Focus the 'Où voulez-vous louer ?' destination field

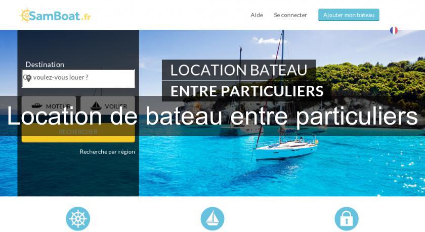tap(78, 79)
